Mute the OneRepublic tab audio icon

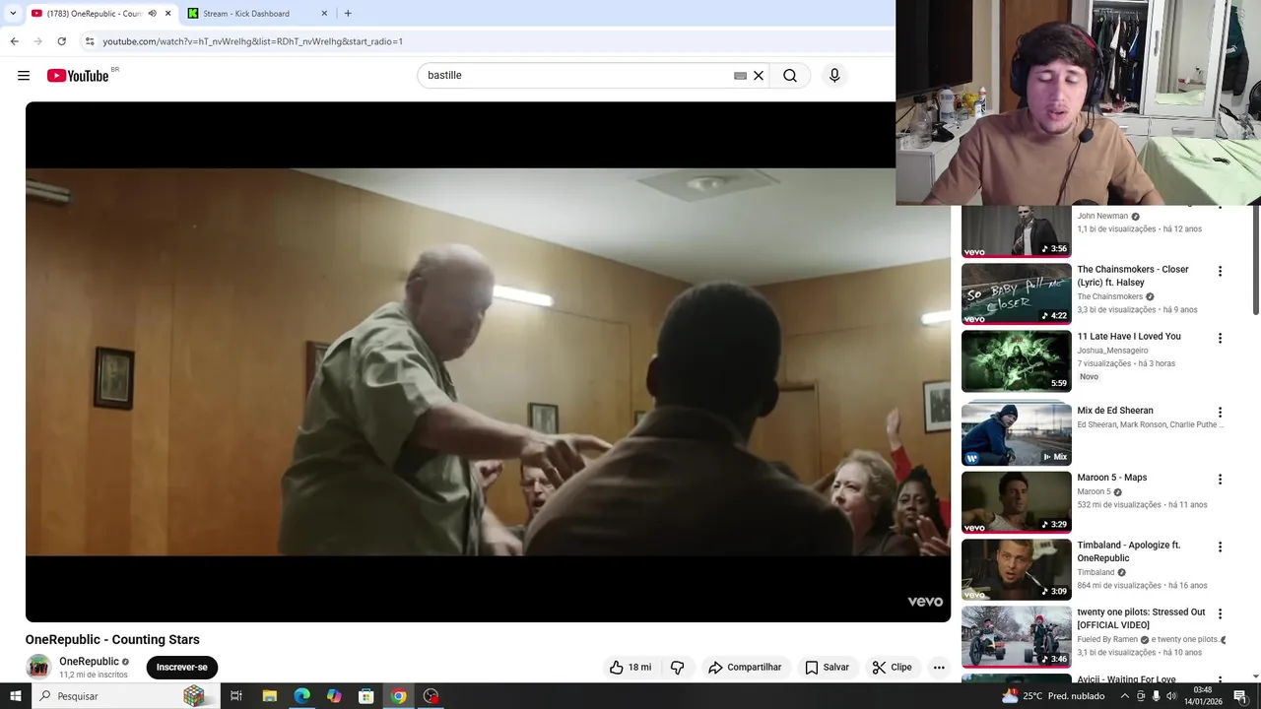pos(152,14)
